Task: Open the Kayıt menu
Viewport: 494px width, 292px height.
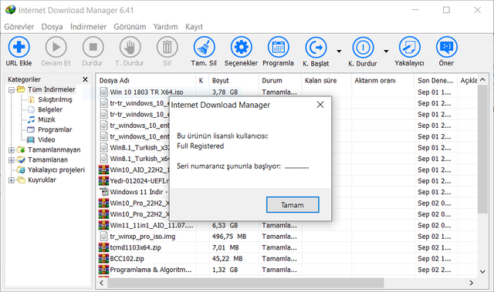Action: [194, 27]
